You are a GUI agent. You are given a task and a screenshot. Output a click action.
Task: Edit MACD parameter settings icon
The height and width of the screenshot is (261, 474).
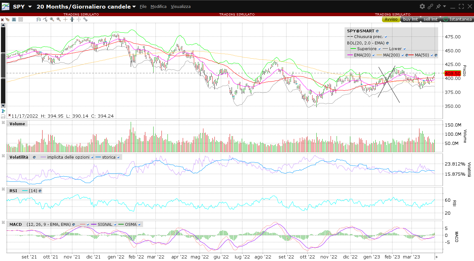[x=74, y=225]
